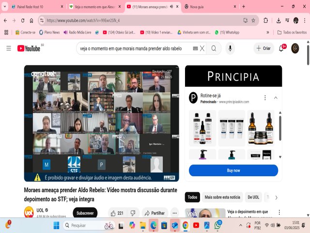This screenshot has height=233, width=310.
Task: Open a new browser tab
Action: tap(244, 7)
